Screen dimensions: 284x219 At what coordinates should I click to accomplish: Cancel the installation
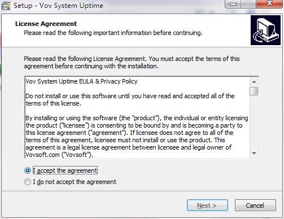tap(255, 205)
